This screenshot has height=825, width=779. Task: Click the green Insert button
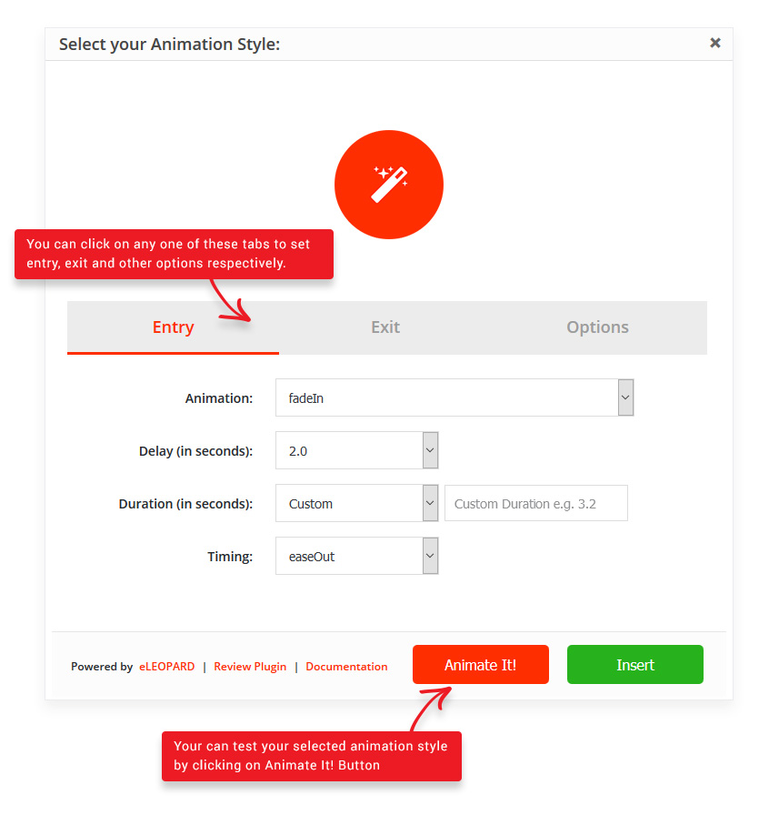[634, 665]
